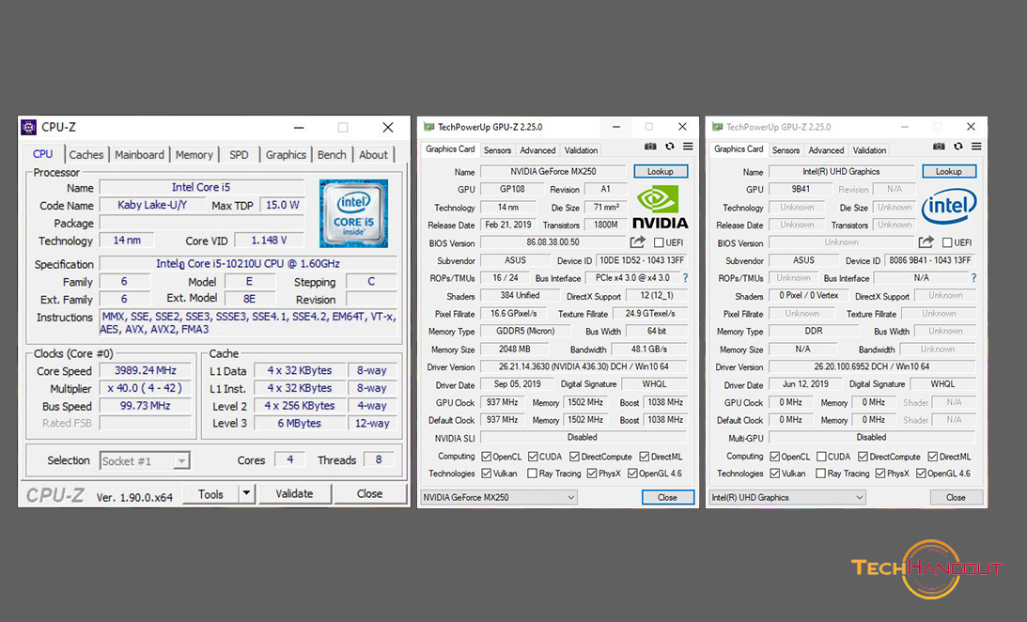Click the NVIDIA logo in GPU-Z

[x=660, y=207]
